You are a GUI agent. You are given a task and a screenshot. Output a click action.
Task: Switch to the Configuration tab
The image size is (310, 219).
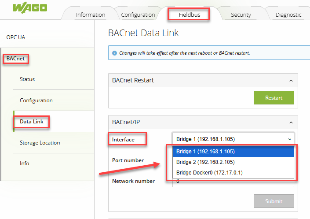[138, 15]
